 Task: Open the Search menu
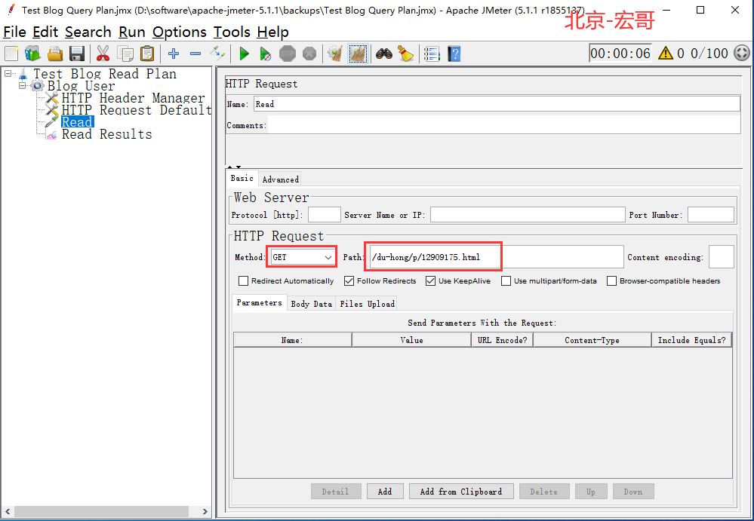[x=88, y=32]
